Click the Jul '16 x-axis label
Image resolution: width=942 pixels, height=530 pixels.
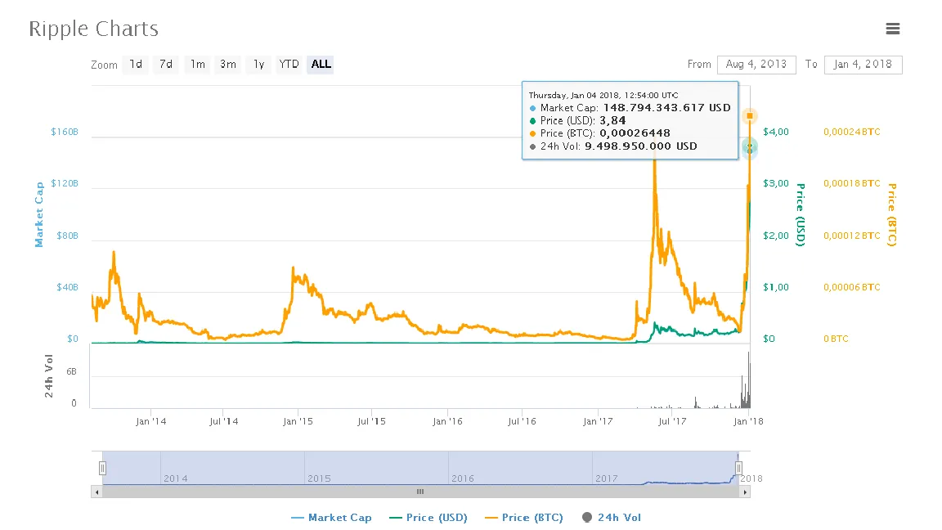(522, 421)
